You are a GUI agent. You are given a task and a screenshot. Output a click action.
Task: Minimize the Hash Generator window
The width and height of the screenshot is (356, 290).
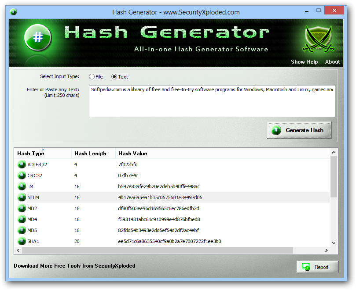click(307, 11)
